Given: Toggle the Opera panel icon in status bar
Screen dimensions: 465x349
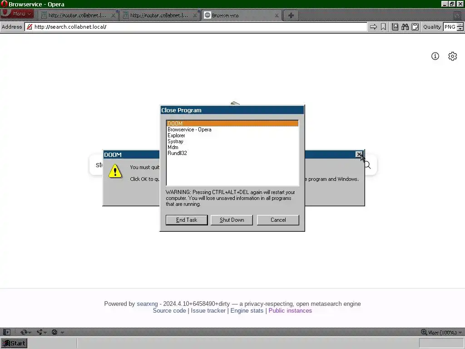Looking at the screenshot, I should click(7, 332).
